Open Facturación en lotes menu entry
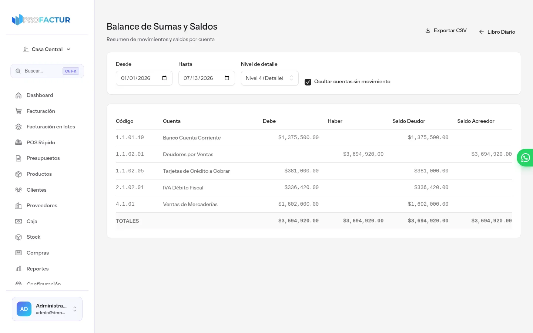Image resolution: width=533 pixels, height=333 pixels. [x=47, y=127]
